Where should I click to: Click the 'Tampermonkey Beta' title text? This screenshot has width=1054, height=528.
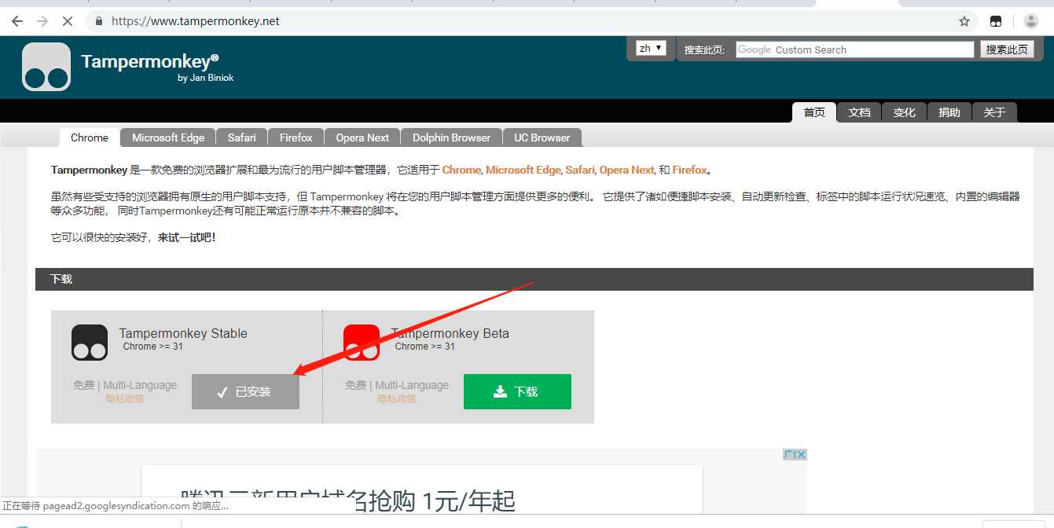450,333
